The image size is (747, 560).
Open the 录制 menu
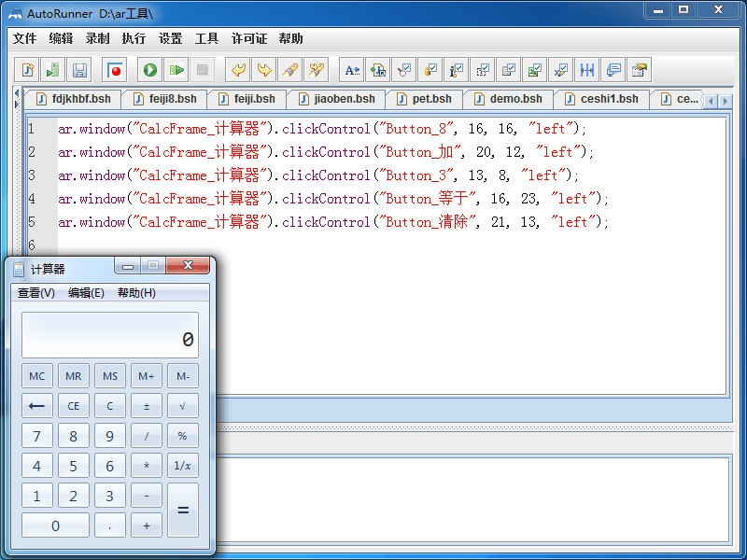click(97, 38)
